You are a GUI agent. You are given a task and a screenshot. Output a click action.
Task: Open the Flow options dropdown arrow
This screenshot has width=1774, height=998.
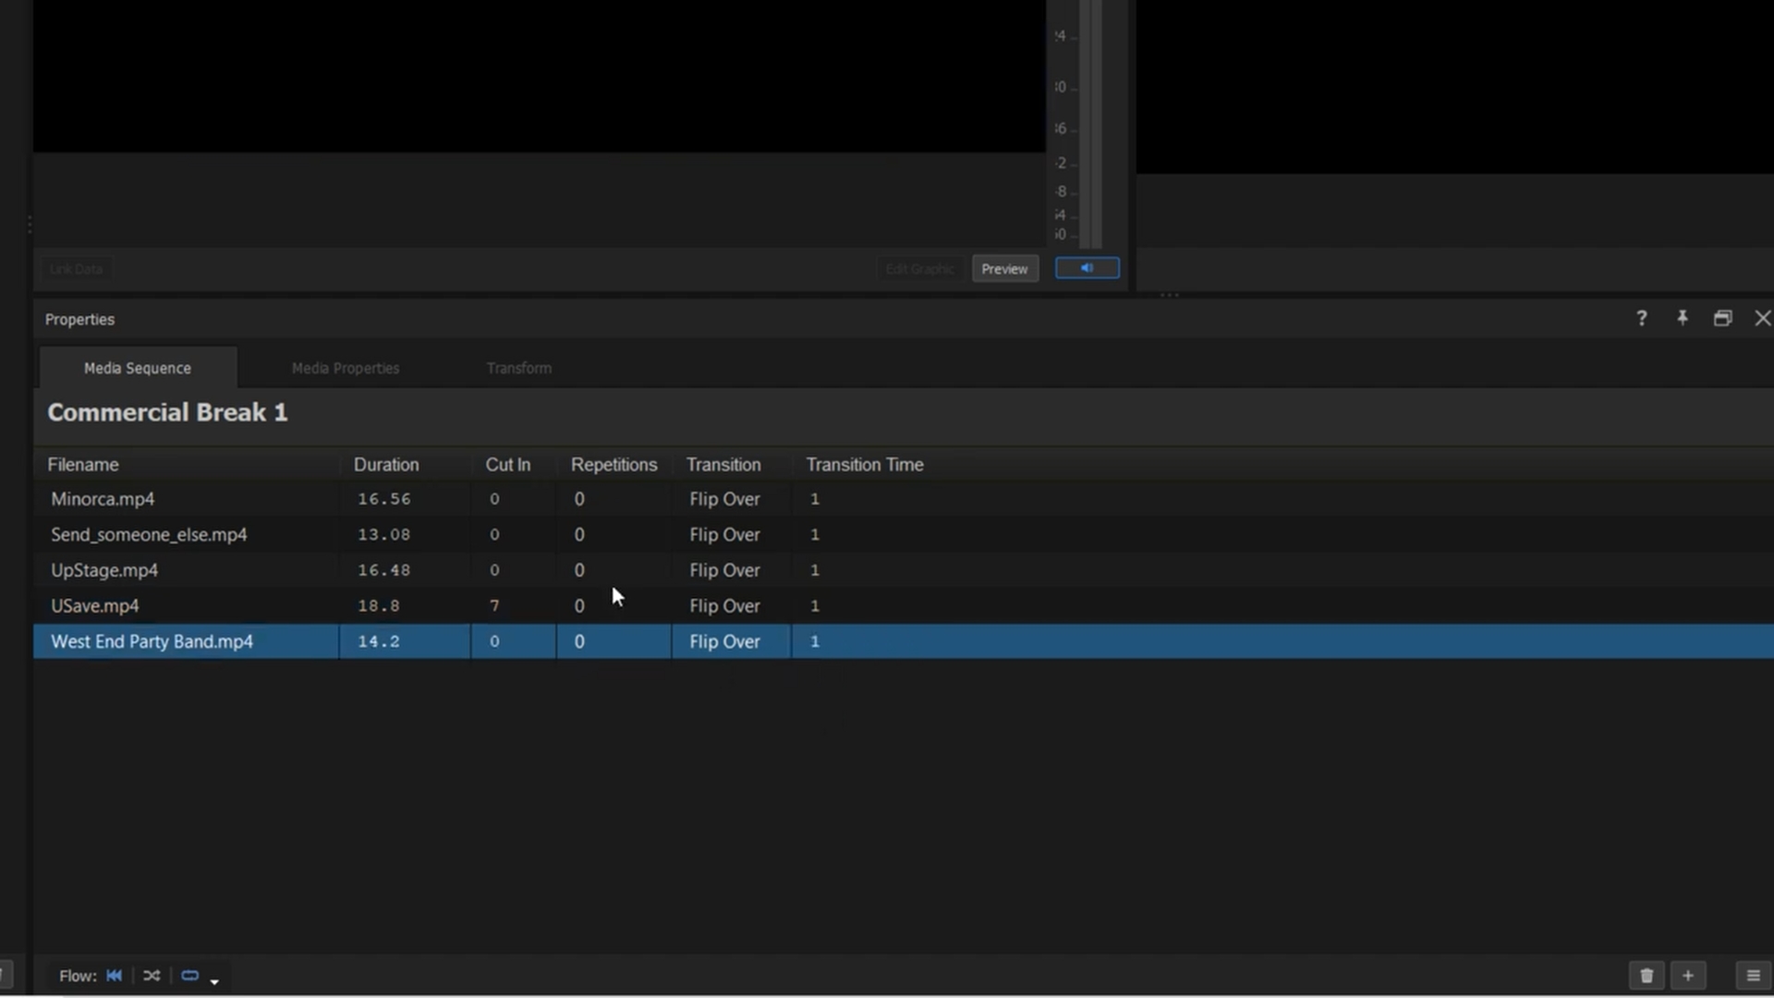click(x=214, y=981)
